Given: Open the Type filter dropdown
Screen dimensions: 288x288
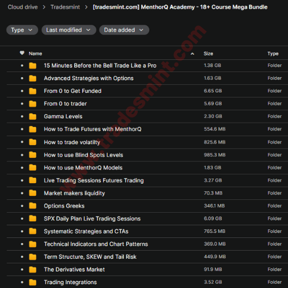Looking at the screenshot, I should click(22, 30).
